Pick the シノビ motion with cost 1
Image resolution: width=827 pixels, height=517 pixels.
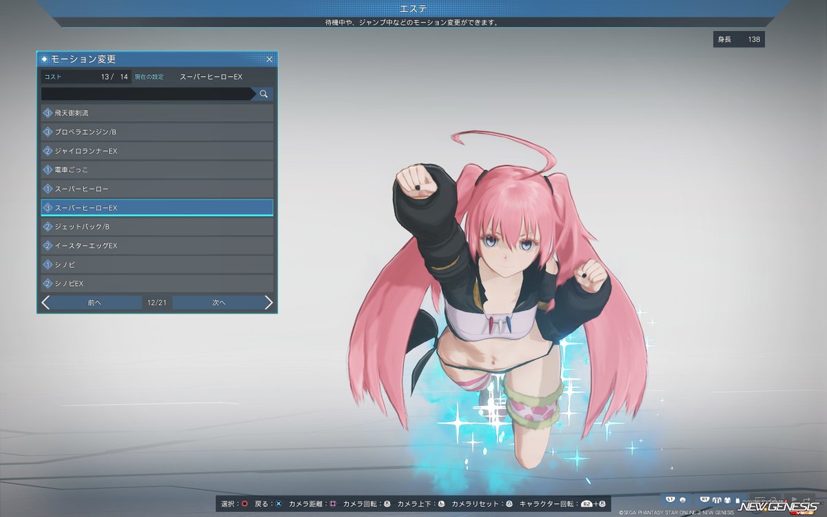157,265
